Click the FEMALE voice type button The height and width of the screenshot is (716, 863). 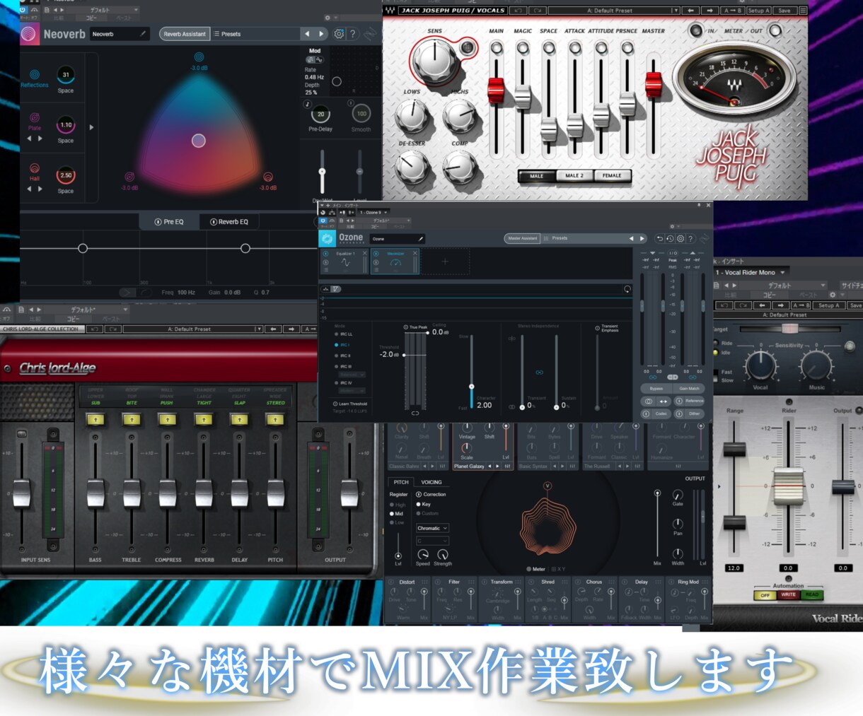[612, 175]
